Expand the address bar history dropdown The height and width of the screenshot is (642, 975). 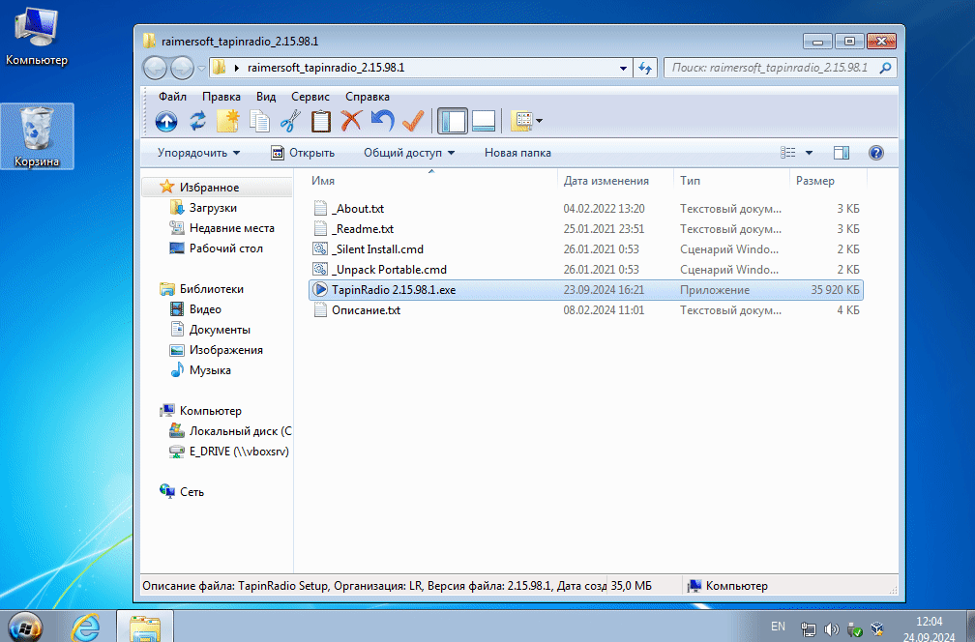(623, 69)
